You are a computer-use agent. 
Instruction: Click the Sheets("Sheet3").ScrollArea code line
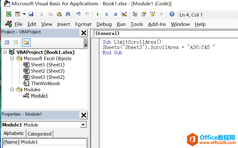coord(159,47)
